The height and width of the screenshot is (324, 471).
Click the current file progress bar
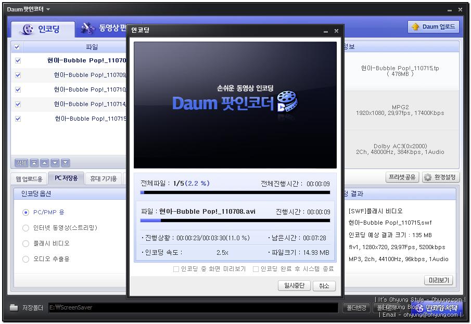235,221
